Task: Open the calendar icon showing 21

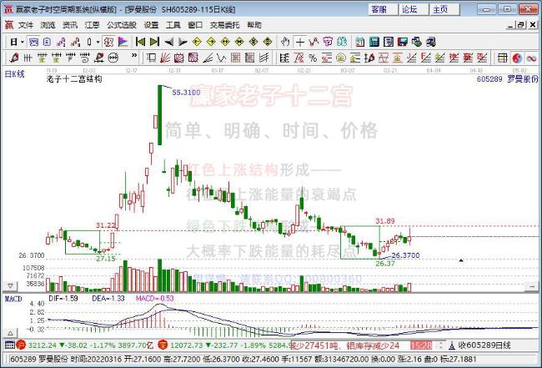Action: pos(360,42)
